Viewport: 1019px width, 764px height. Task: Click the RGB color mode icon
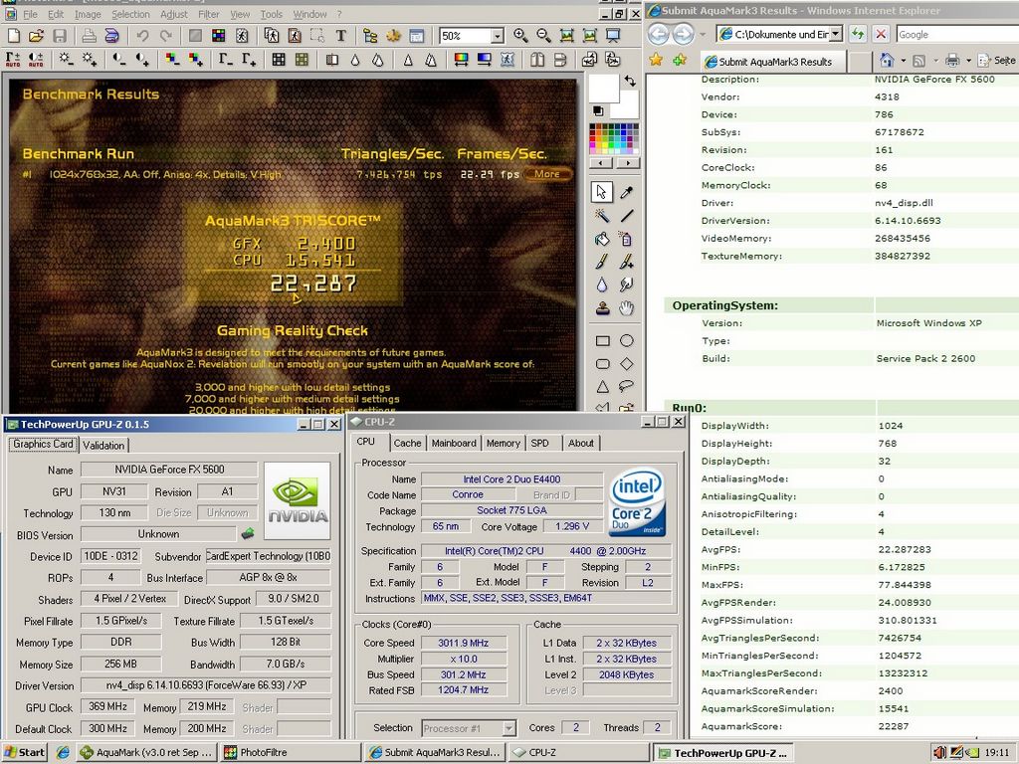tap(218, 36)
